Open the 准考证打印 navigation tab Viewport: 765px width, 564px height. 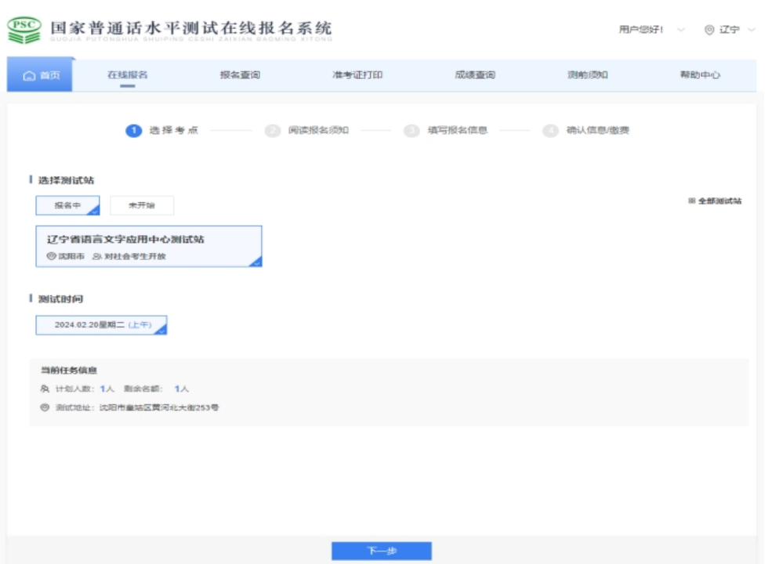click(357, 75)
